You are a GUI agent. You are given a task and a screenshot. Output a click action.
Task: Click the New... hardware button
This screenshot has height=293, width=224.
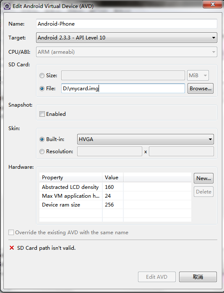(x=203, y=178)
